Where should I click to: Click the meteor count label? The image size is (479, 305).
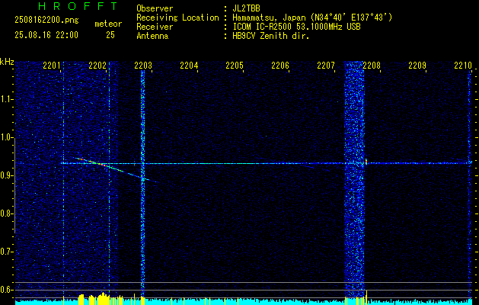coord(108,24)
